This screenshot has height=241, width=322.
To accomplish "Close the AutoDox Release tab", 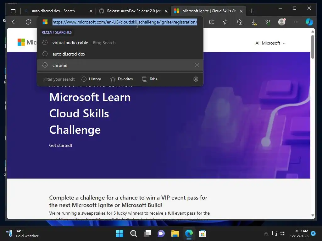I will click(x=166, y=11).
